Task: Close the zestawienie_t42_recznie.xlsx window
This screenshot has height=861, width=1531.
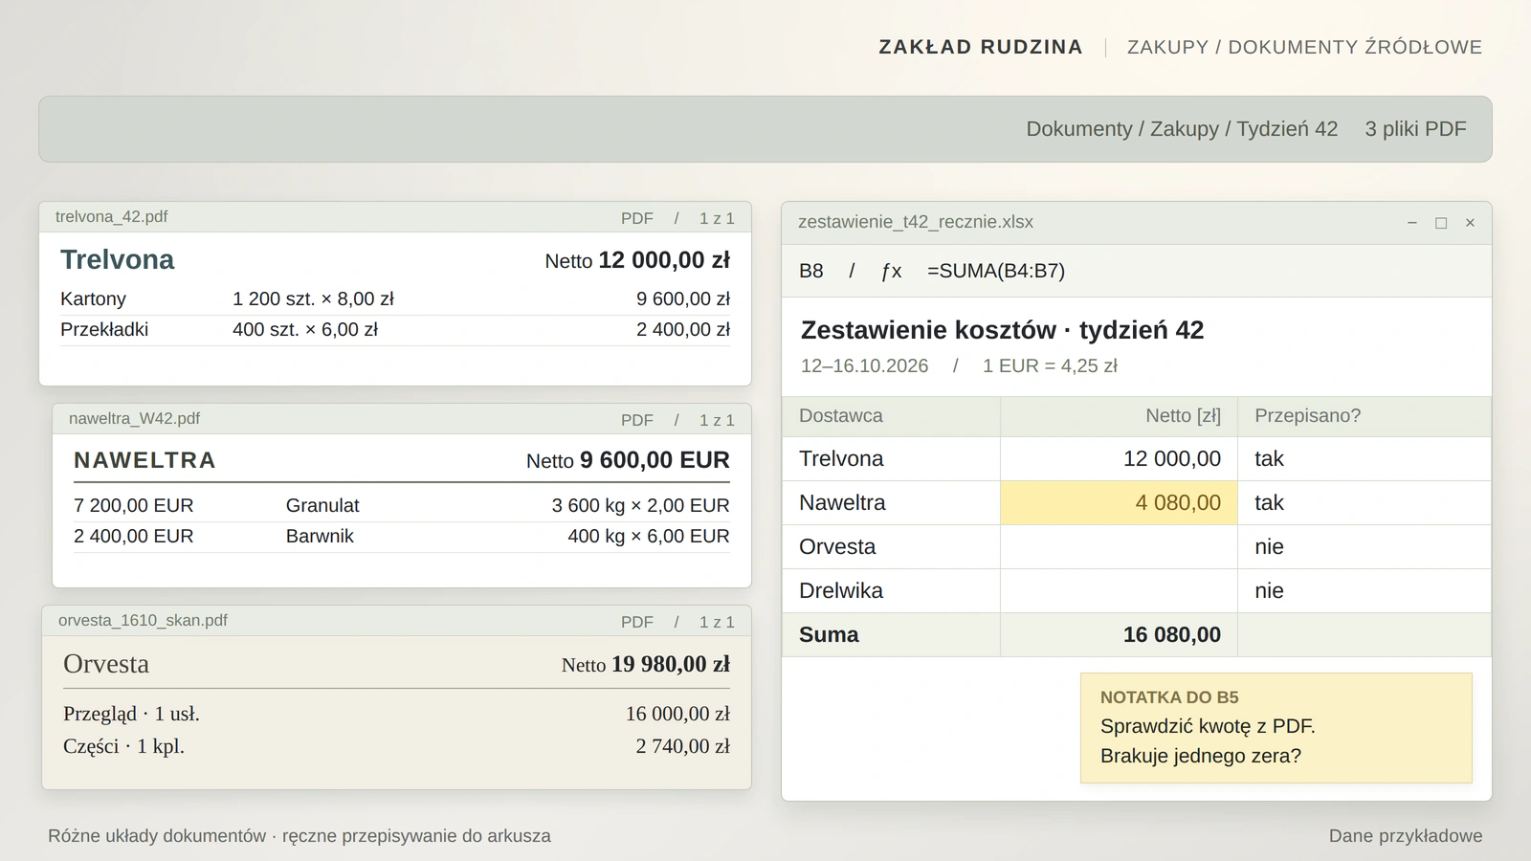Action: 1470,223
